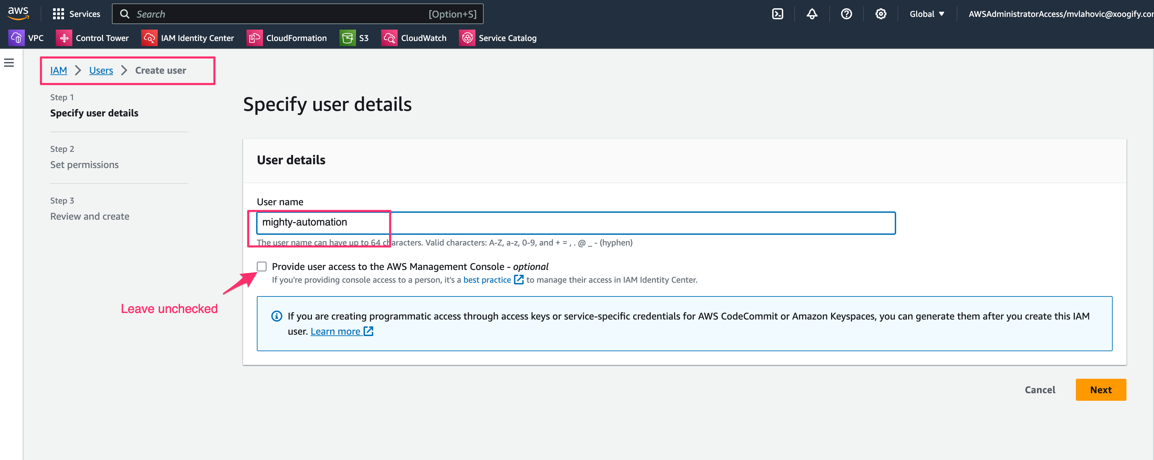
Task: Launch CloudShell terminal
Action: tap(777, 13)
